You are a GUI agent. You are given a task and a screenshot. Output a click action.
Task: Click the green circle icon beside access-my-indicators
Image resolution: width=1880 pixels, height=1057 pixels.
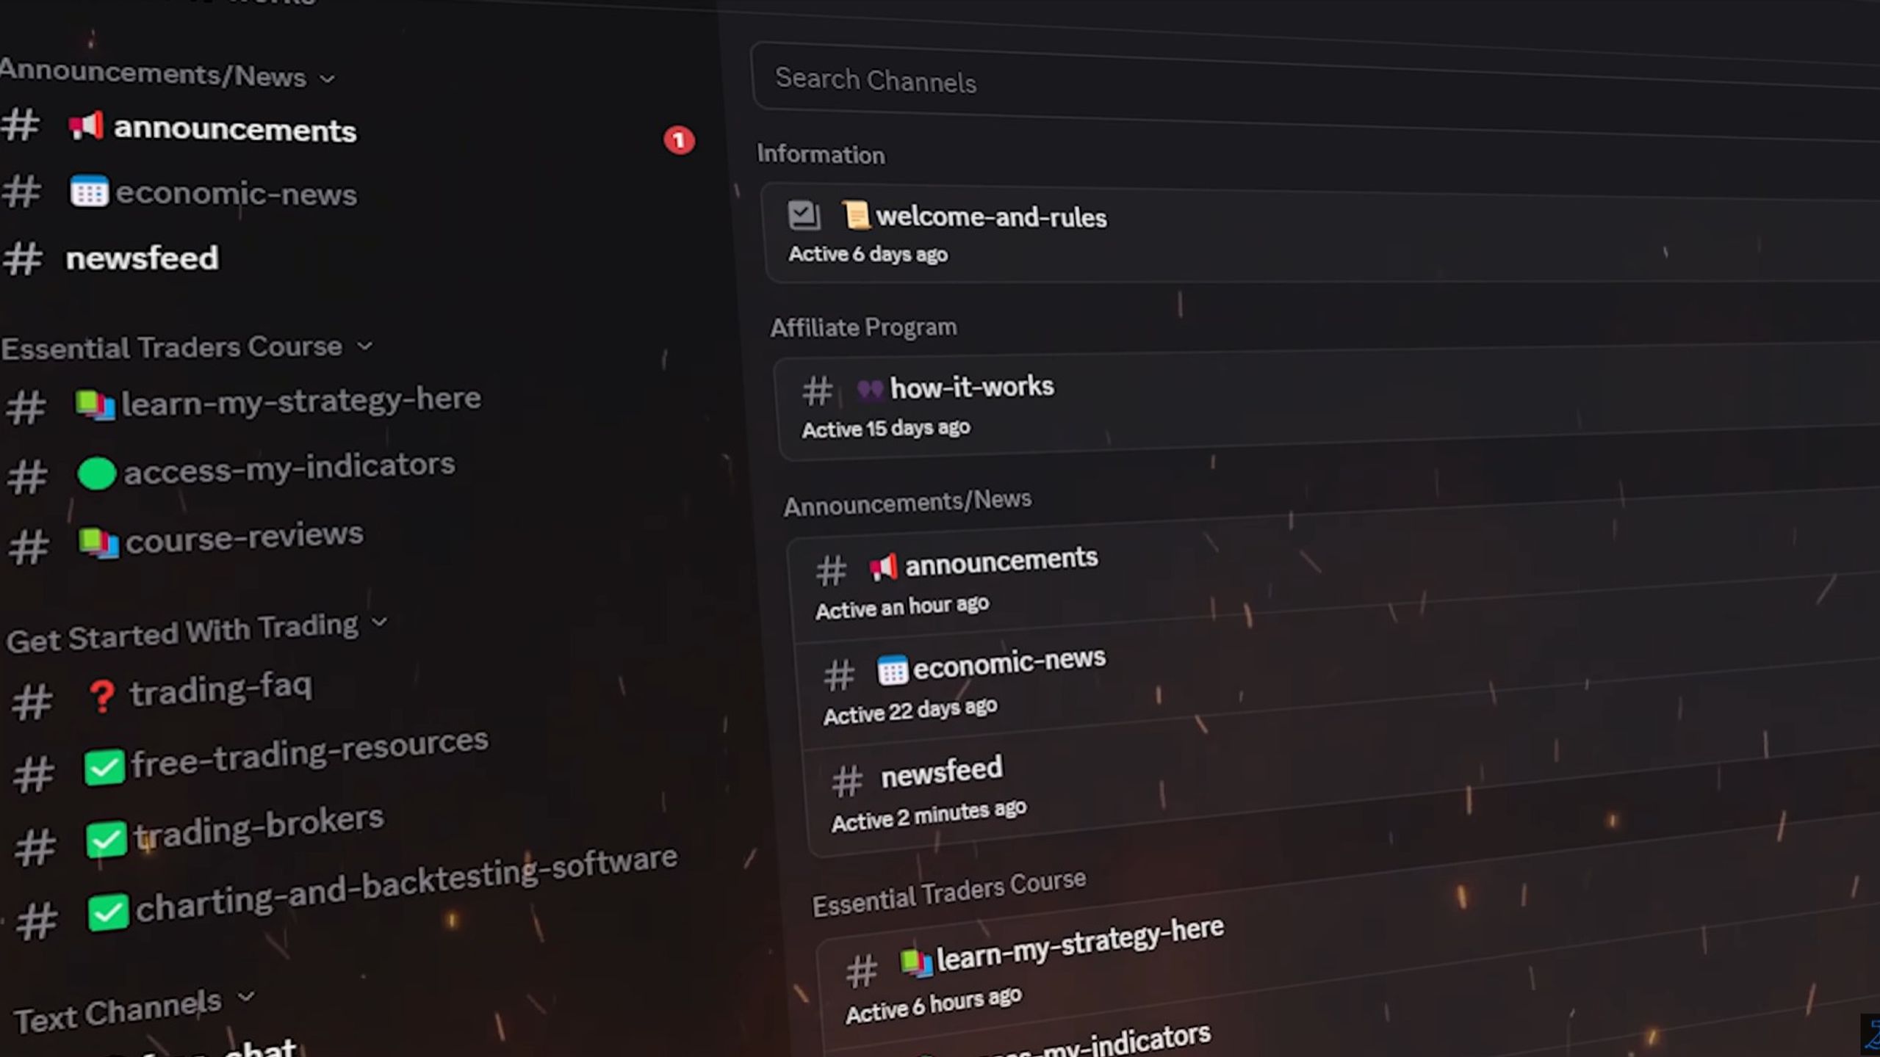point(96,473)
